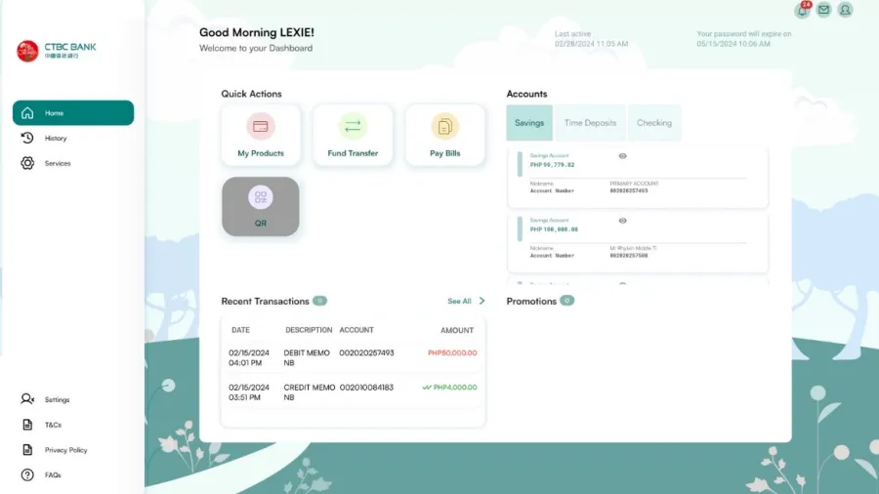Open the Pay Bills quick action
This screenshot has height=494, width=879.
[x=444, y=135]
